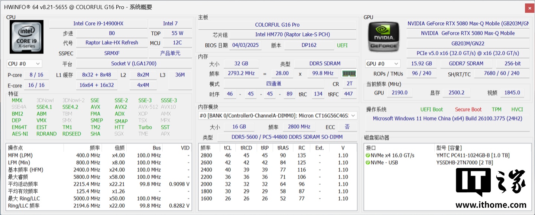535x215 pixels.
Task: Click the Intel Core i9-14900HX name field
Action: (x=98, y=23)
